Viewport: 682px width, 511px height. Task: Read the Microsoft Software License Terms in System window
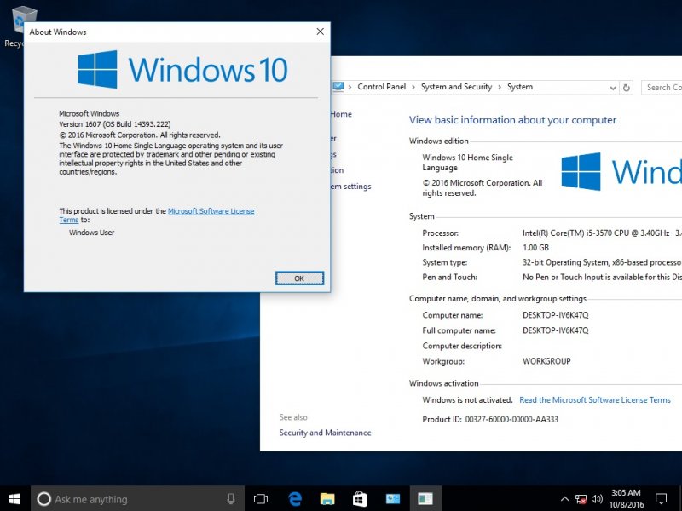(595, 399)
